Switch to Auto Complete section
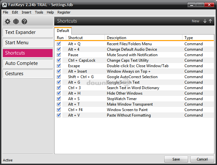 [28, 63]
